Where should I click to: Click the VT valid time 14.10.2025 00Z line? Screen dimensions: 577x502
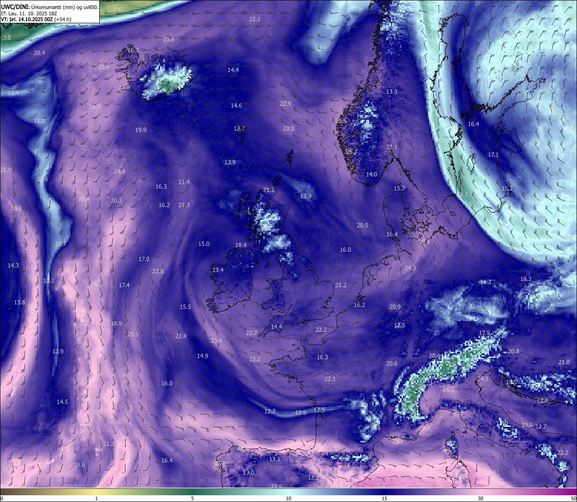coord(36,19)
